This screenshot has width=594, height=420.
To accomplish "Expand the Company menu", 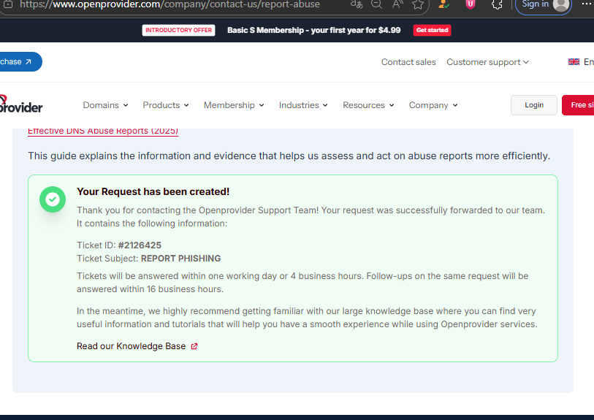I will tap(433, 105).
